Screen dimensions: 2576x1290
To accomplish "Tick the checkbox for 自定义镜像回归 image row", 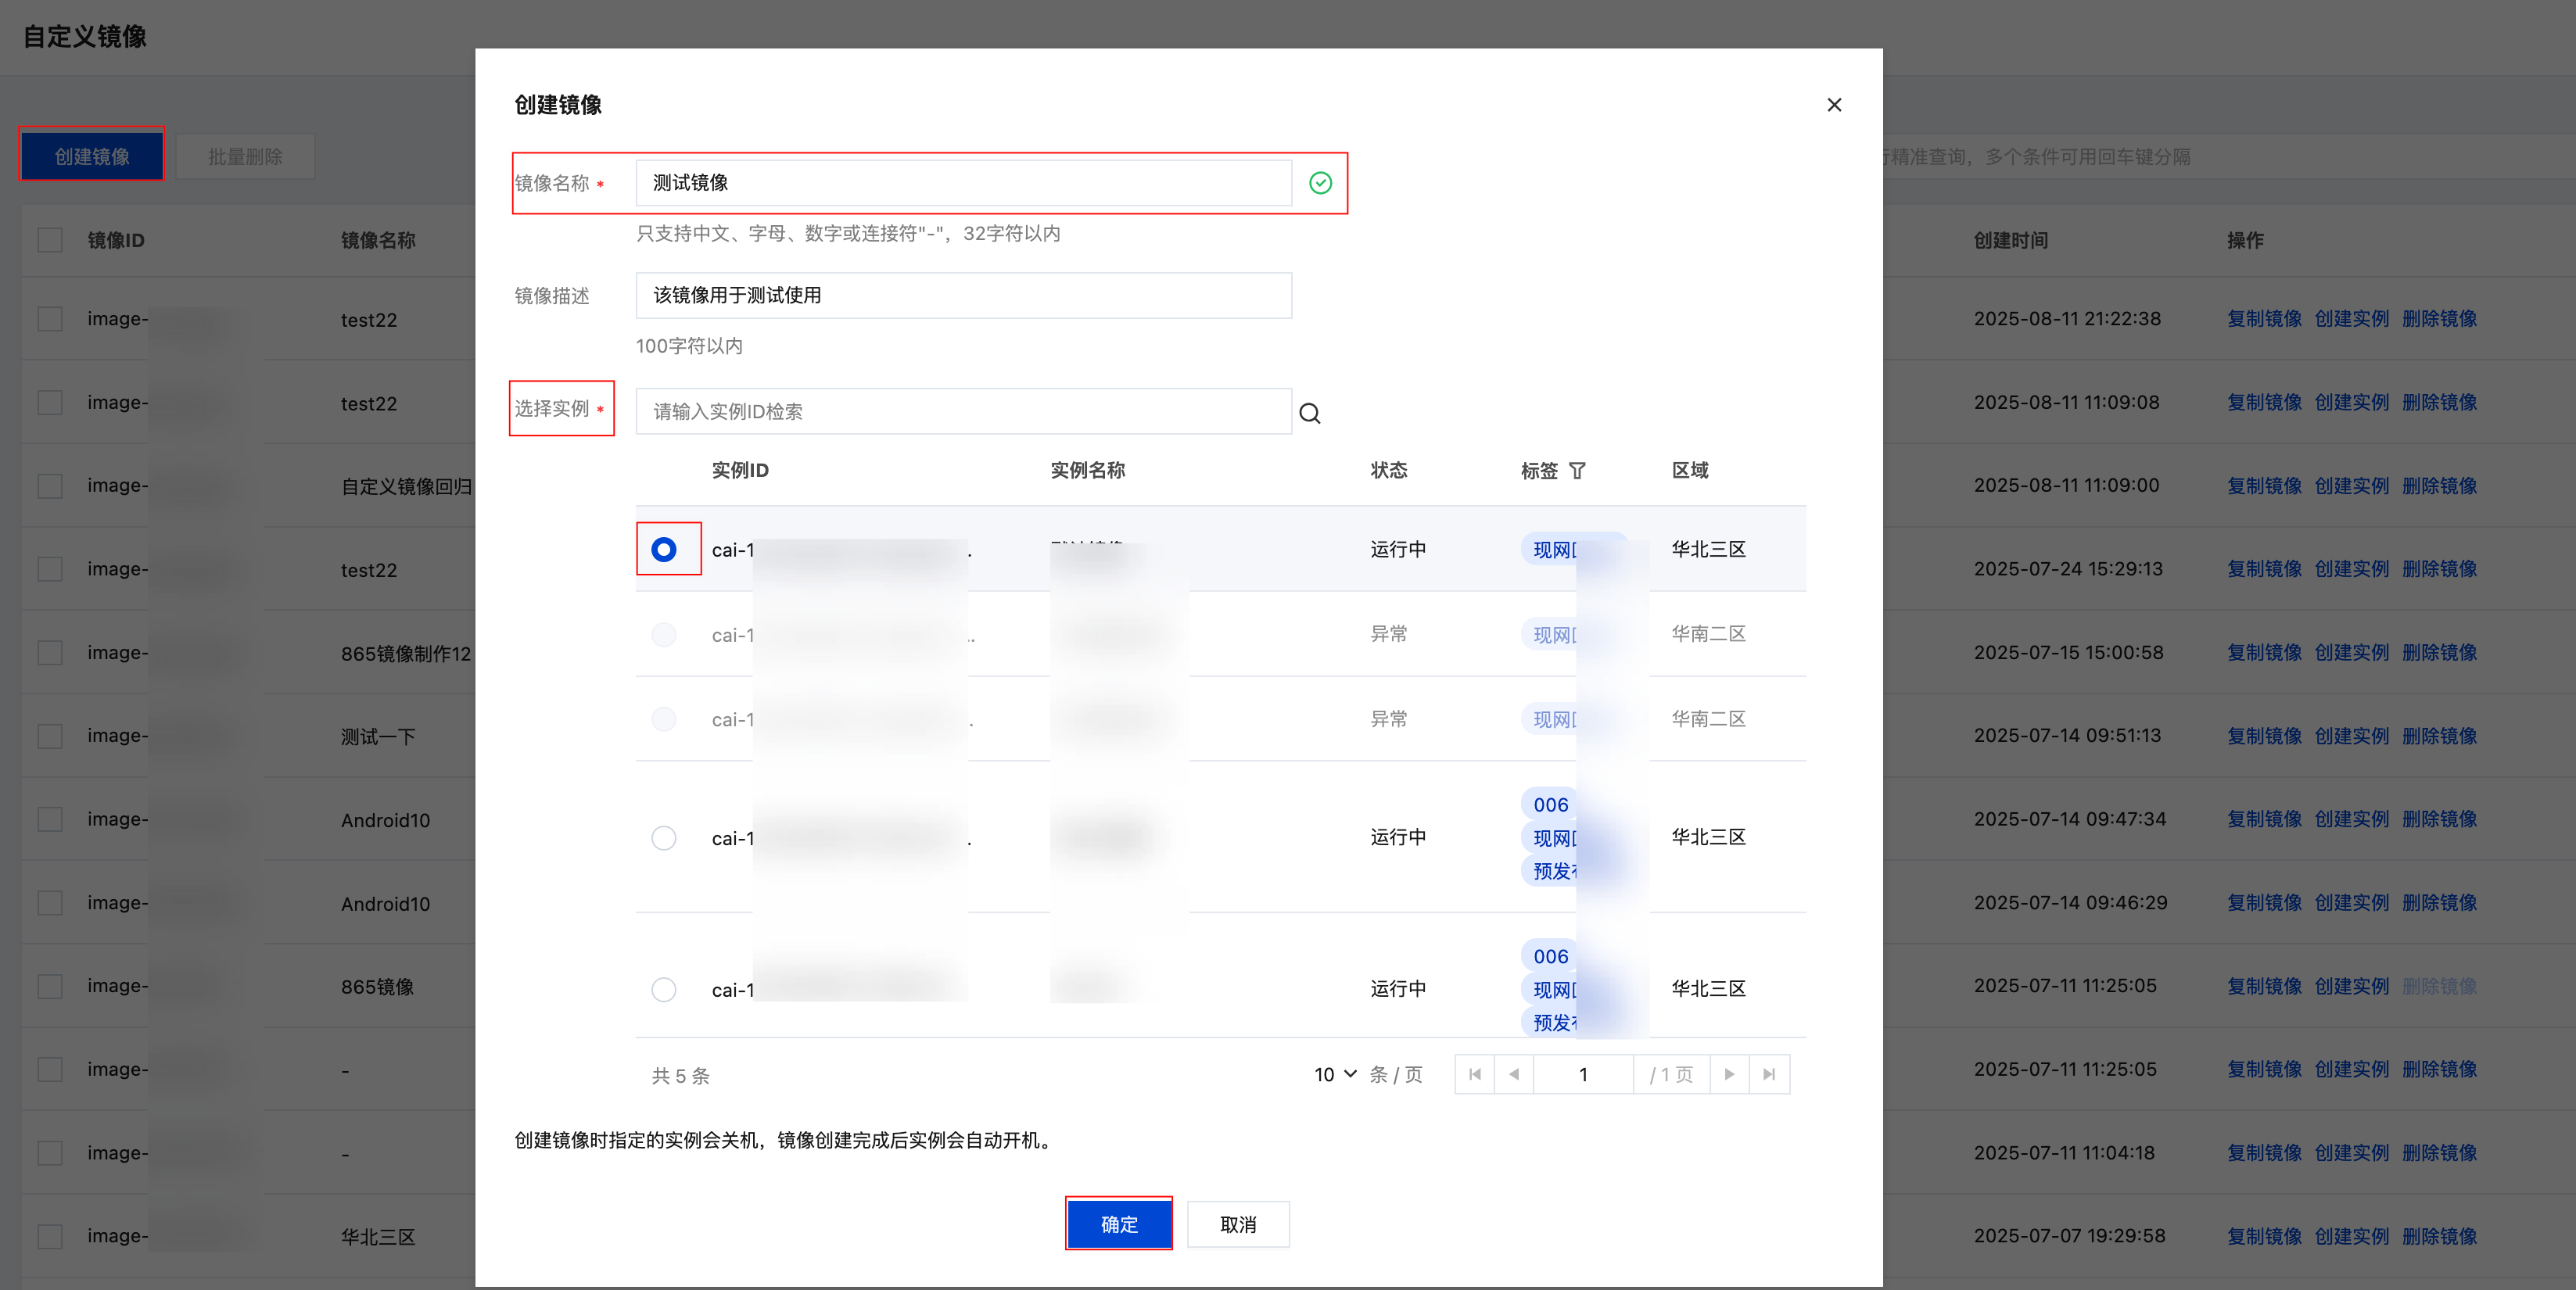I will click(50, 486).
